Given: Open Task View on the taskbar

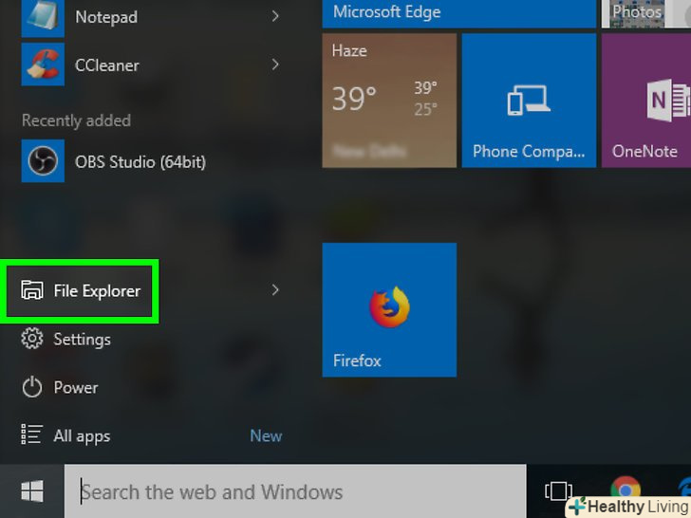Looking at the screenshot, I should (558, 491).
